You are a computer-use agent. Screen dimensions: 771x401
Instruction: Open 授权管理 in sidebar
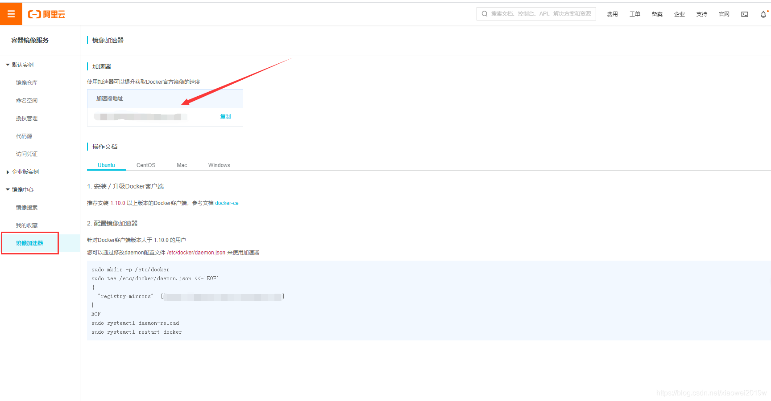pos(27,119)
